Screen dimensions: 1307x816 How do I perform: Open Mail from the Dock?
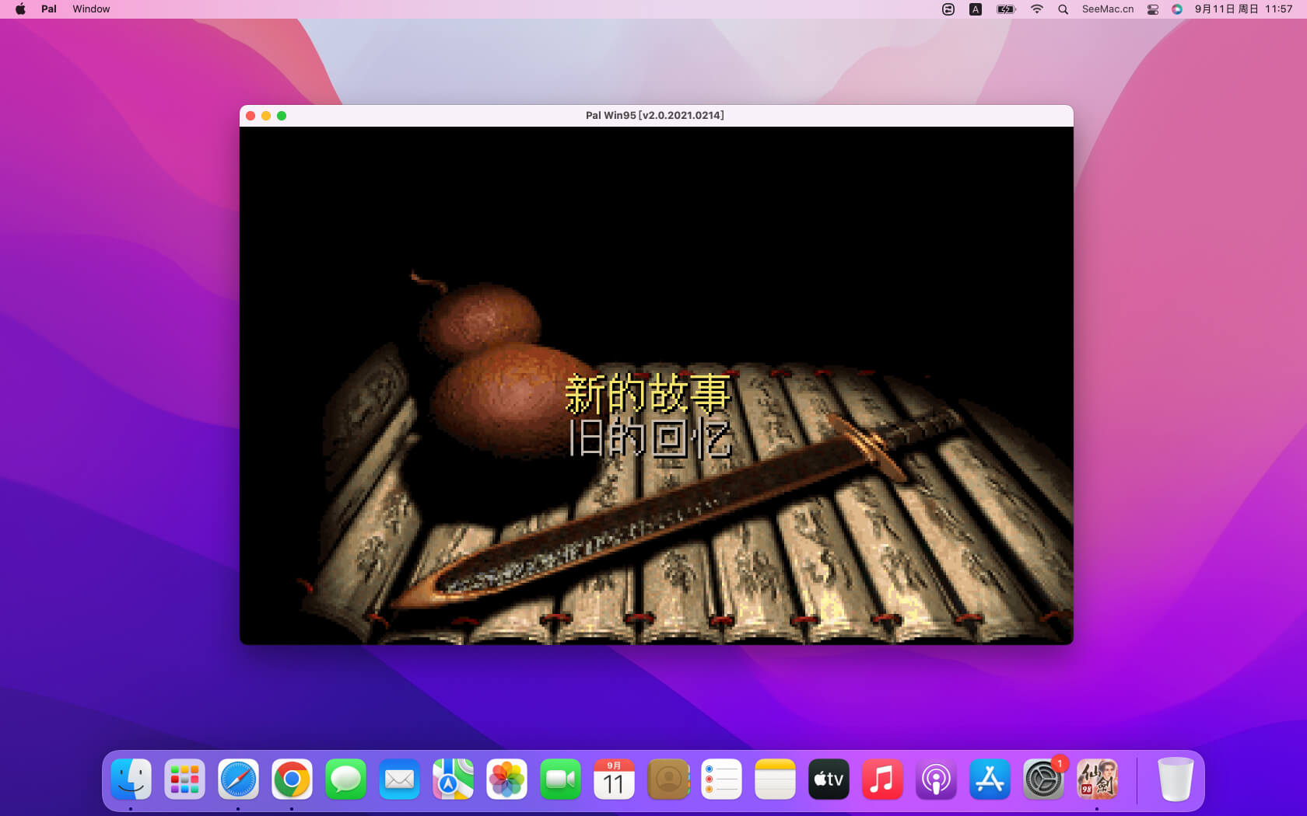(399, 779)
